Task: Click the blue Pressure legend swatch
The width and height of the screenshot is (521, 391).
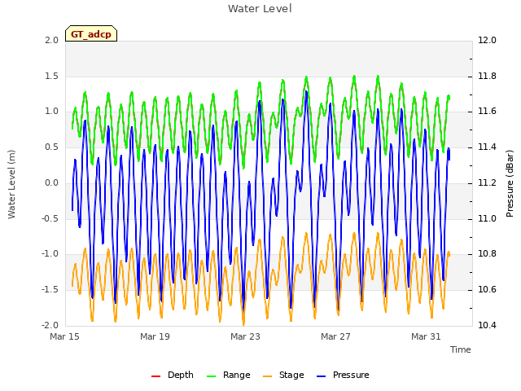Action: pos(321,376)
